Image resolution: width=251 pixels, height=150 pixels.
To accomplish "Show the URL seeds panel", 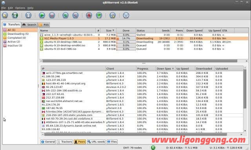I will [x=96, y=141].
